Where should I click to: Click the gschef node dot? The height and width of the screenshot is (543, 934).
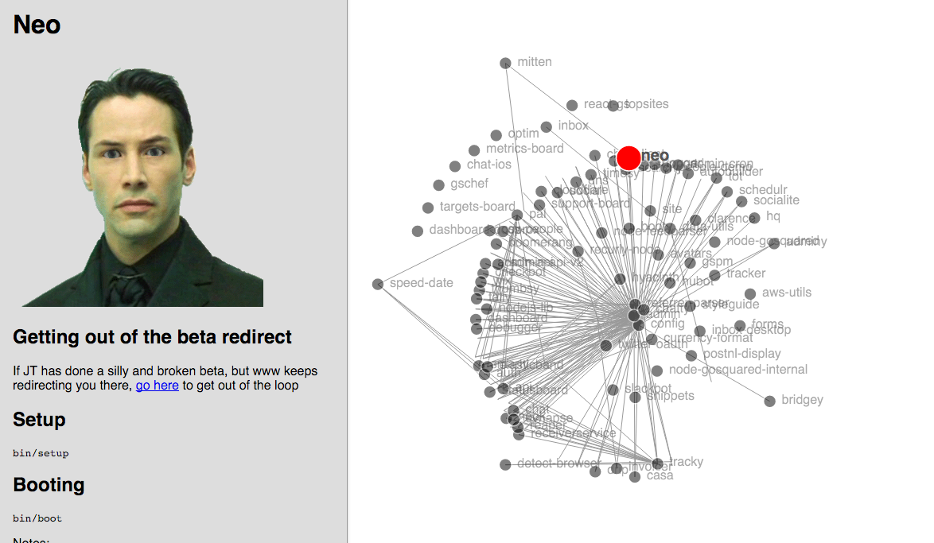coord(439,185)
